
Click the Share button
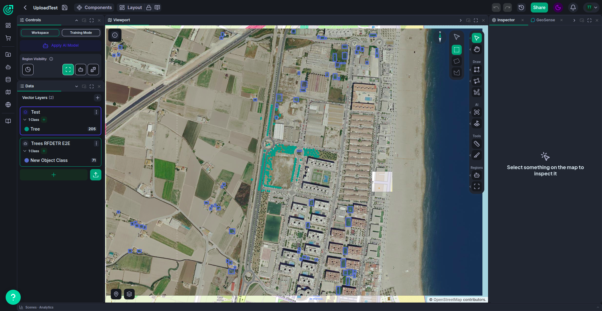[x=539, y=8]
